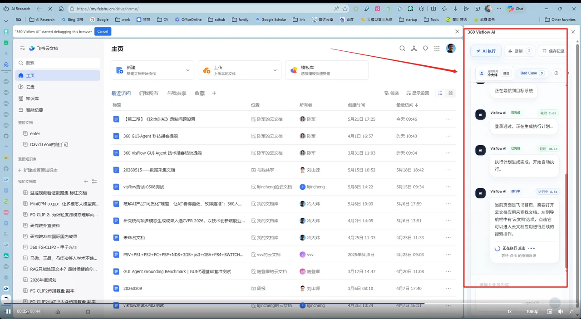Open 知识库 in the left navigation
Screen dimensions: 581x319
pyautogui.click(x=58, y=98)
